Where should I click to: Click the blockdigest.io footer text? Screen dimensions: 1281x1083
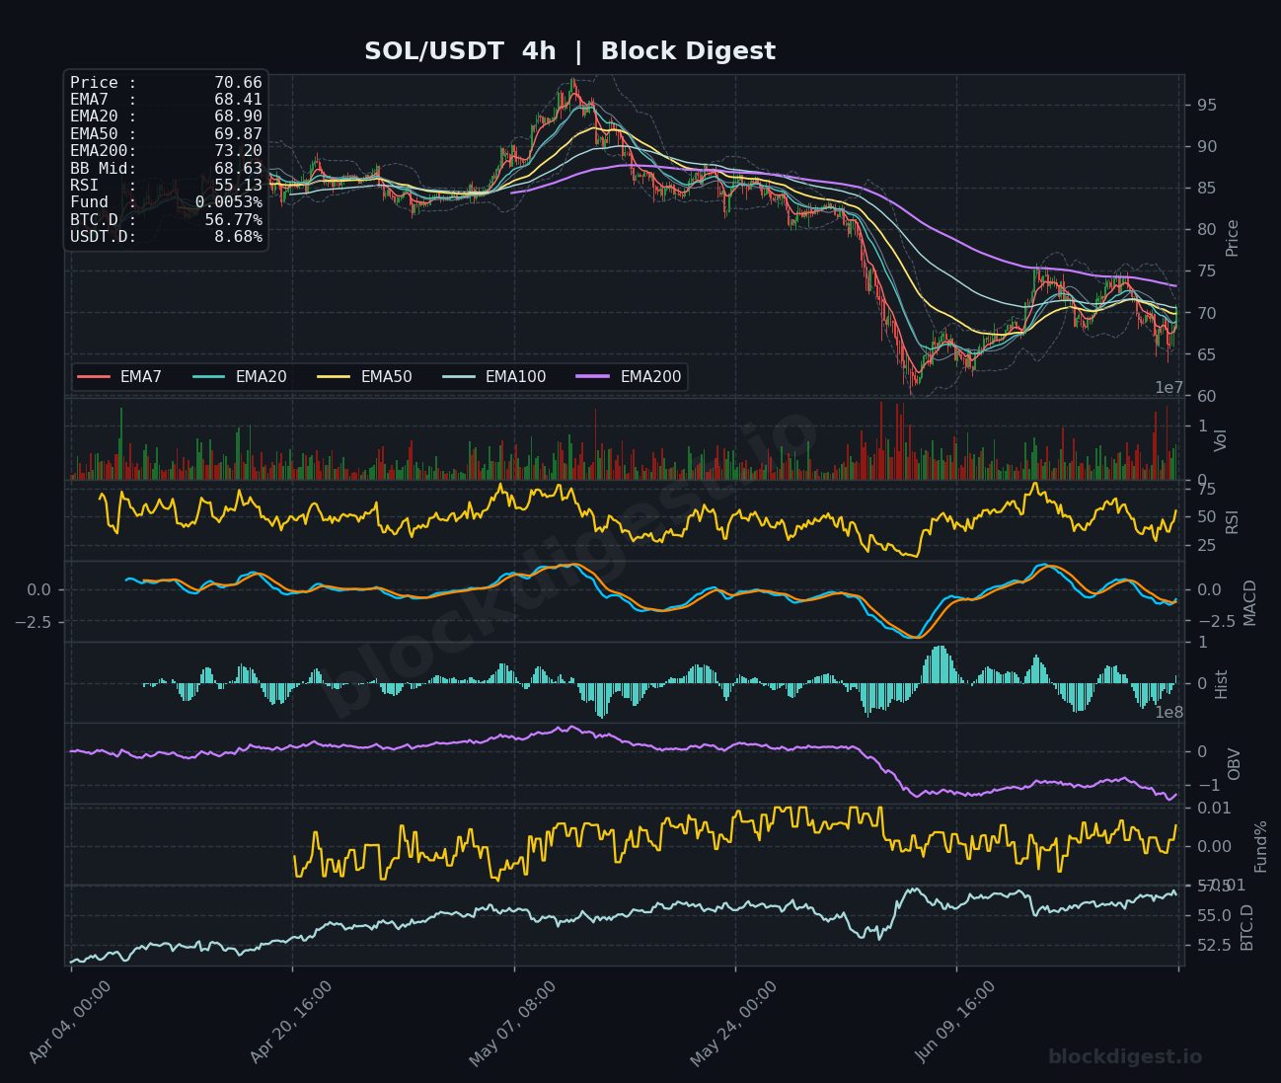[x=1125, y=1057]
